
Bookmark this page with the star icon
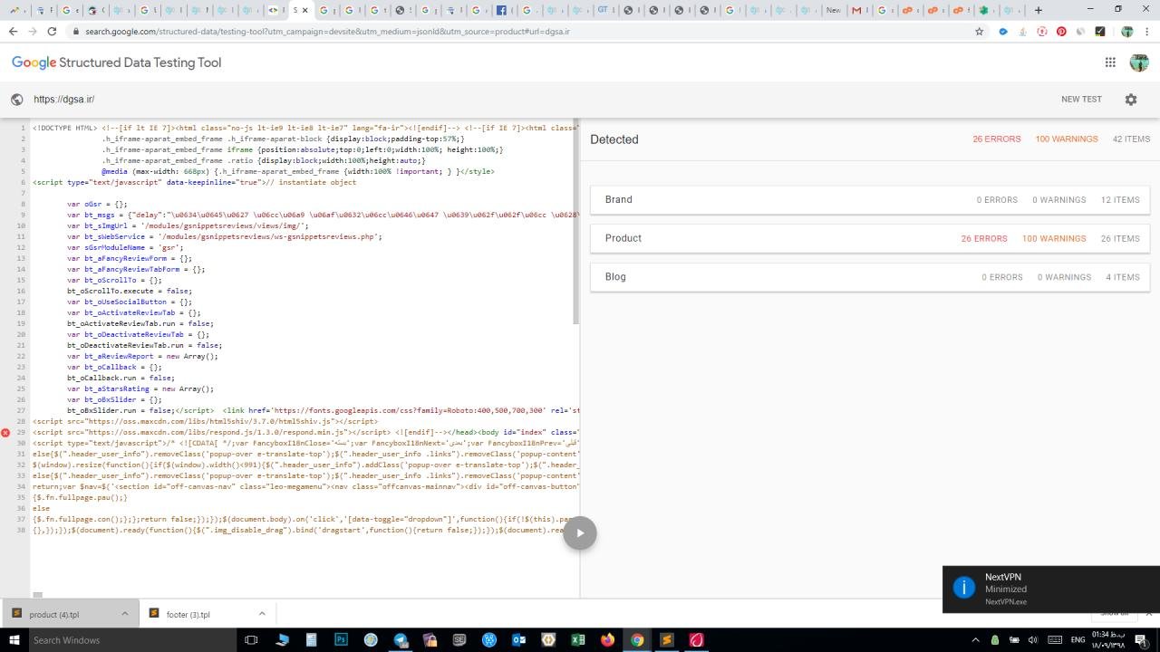pos(979,31)
